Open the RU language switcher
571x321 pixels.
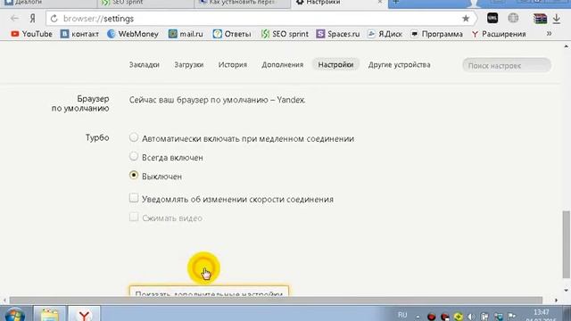coord(402,315)
